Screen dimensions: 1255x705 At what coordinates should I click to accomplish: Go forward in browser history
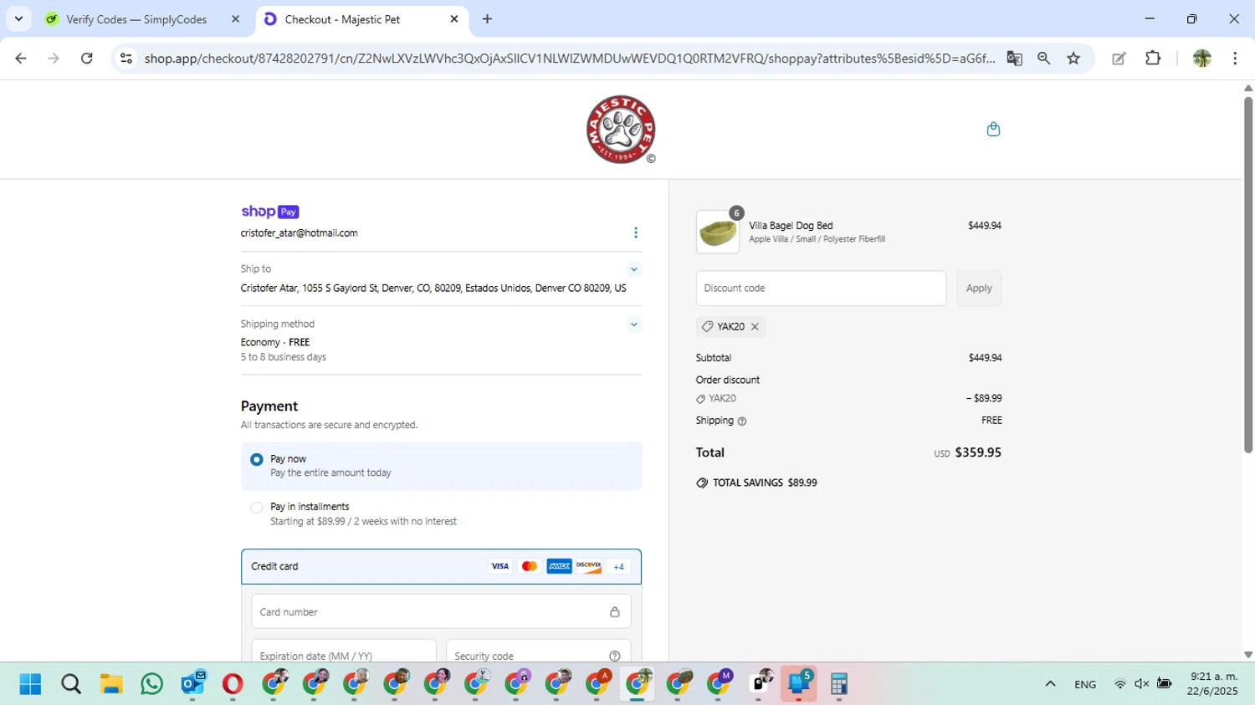pyautogui.click(x=54, y=59)
